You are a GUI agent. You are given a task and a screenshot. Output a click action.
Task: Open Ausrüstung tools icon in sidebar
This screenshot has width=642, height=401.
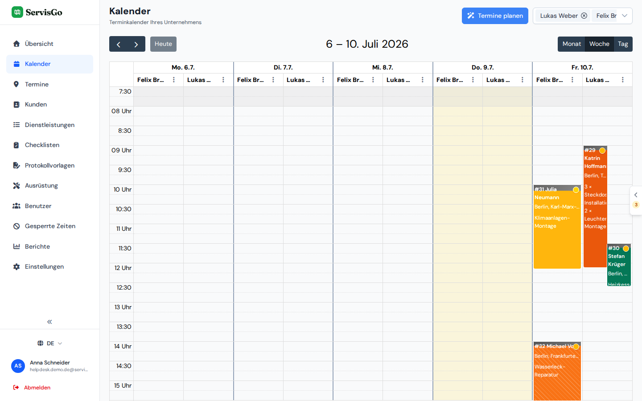point(16,186)
